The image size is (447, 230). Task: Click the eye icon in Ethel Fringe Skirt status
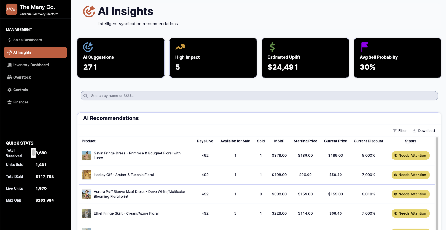click(396, 213)
